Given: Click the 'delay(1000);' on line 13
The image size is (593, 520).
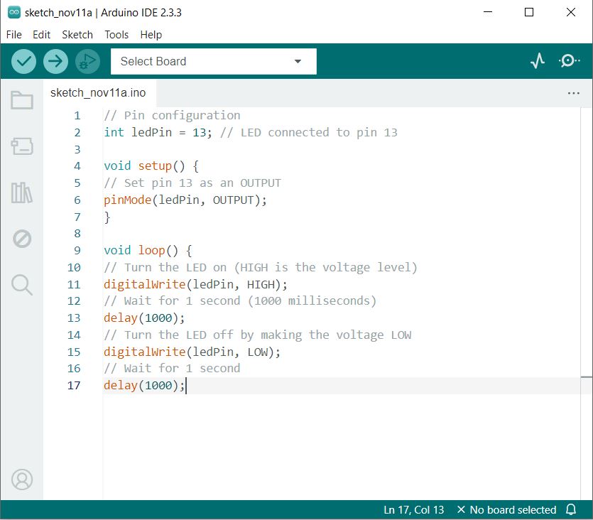Looking at the screenshot, I should coord(144,318).
